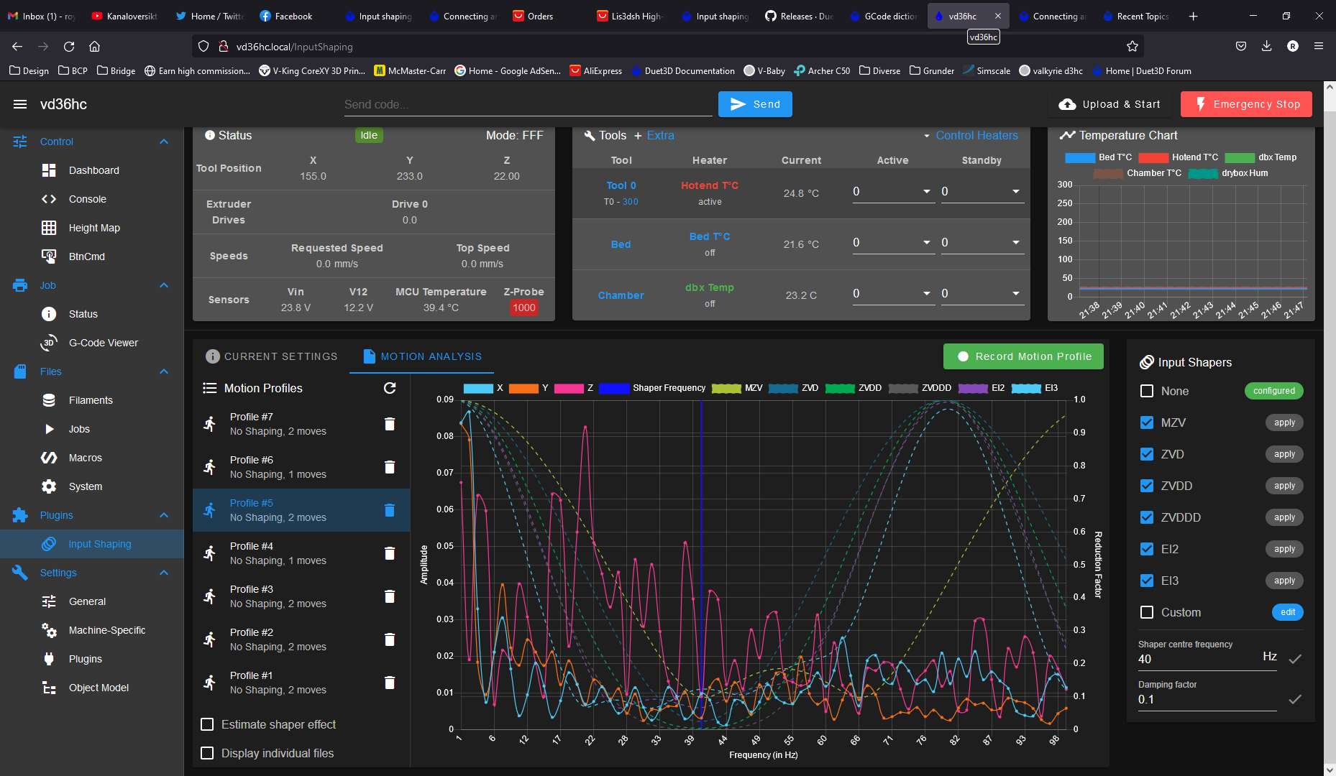
Task: Open browser downloads panel
Action: tap(1267, 47)
